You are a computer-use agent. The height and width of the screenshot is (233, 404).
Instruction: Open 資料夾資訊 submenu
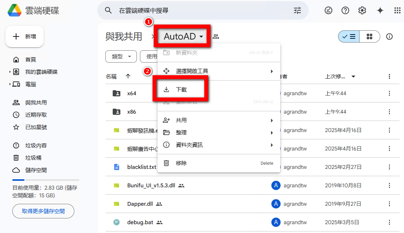point(218,145)
